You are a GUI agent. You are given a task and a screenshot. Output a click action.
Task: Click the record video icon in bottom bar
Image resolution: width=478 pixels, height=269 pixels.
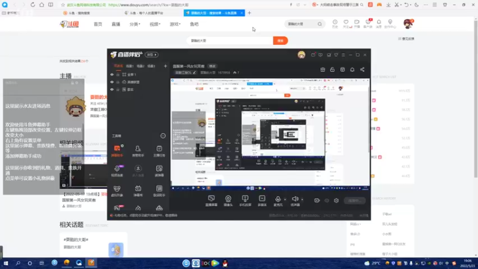coord(317,200)
